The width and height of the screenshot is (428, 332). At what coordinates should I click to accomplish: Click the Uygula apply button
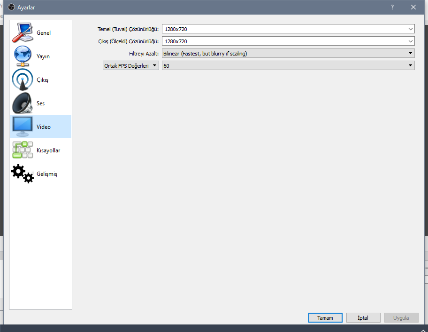pos(401,318)
